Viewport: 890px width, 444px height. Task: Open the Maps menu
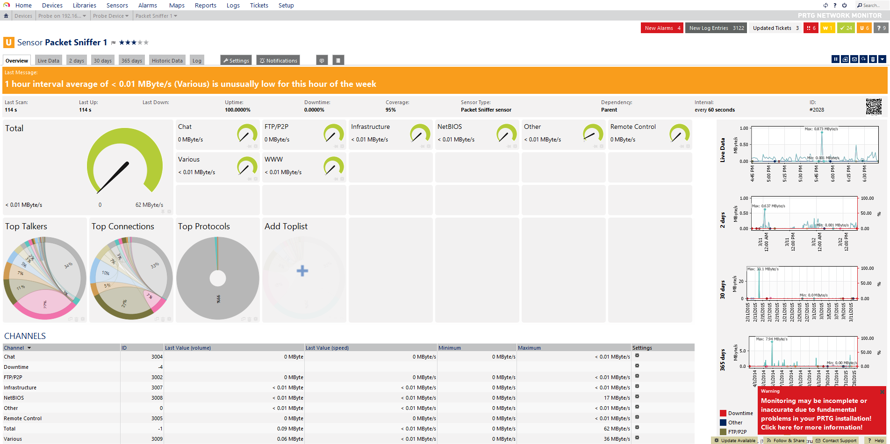177,5
